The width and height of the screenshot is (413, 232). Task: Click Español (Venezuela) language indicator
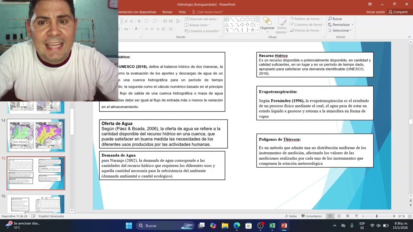(x=51, y=216)
